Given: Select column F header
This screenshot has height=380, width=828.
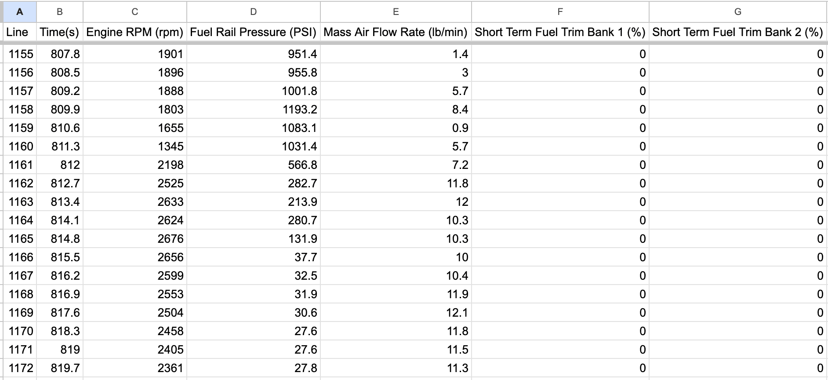Looking at the screenshot, I should click(560, 12).
